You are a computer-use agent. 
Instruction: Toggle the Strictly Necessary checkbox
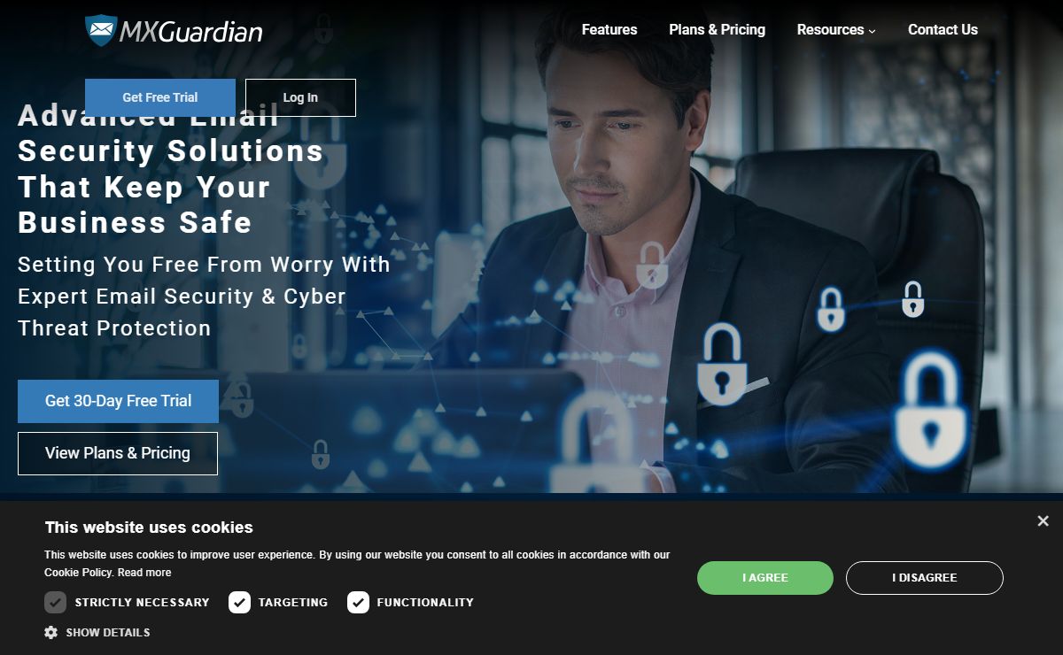[55, 603]
